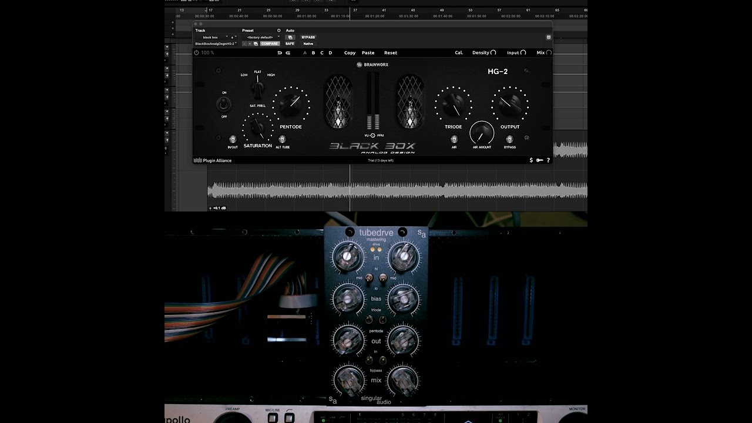Click the +0.1 dB clip gain value

tap(220, 208)
